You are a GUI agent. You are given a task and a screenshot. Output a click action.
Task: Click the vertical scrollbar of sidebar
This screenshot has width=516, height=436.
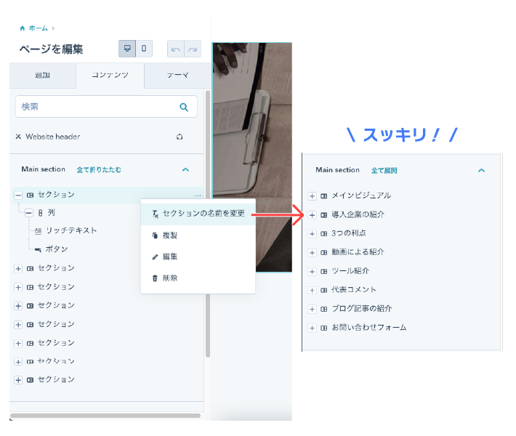208,224
